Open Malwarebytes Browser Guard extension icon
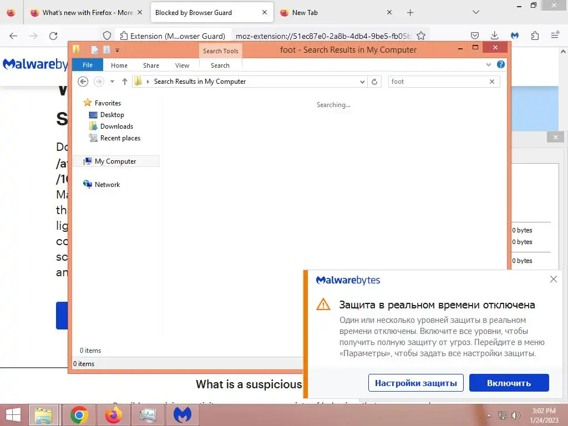Viewport: 568px width, 426px height. click(x=514, y=35)
